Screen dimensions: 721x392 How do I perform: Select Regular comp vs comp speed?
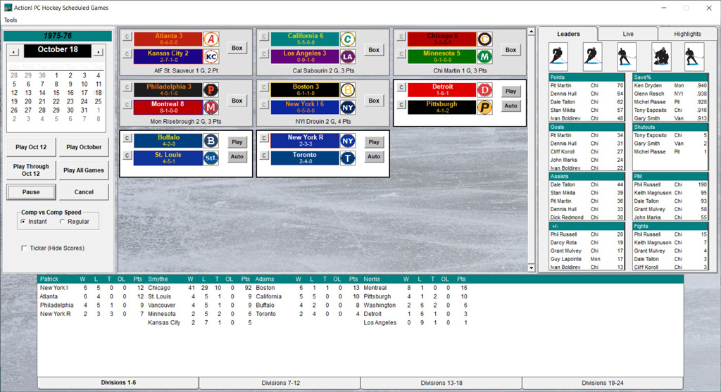(x=63, y=222)
